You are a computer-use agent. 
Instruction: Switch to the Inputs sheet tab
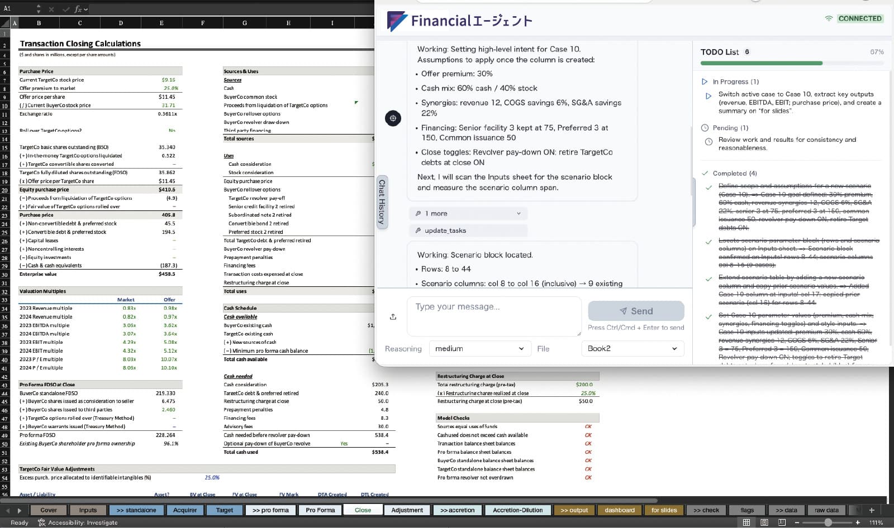(x=88, y=510)
